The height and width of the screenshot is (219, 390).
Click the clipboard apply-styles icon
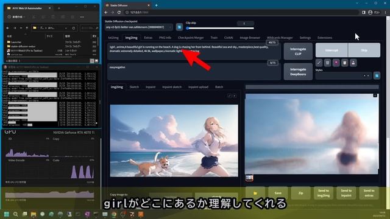pos(345,63)
